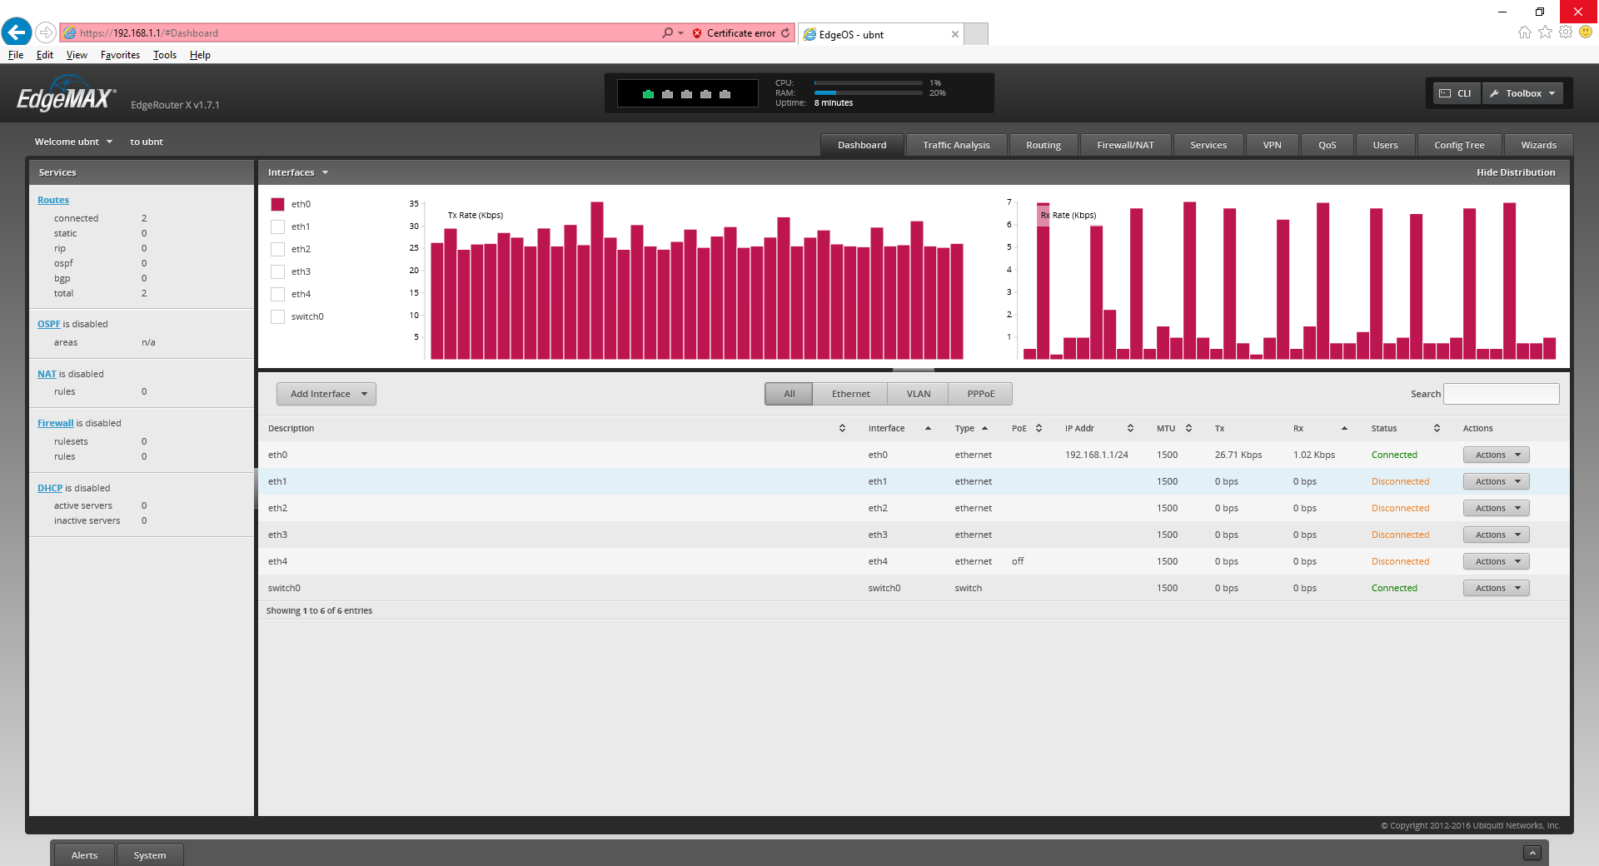Expand the Add Interface dropdown
This screenshot has height=866, width=1599.
pos(326,394)
